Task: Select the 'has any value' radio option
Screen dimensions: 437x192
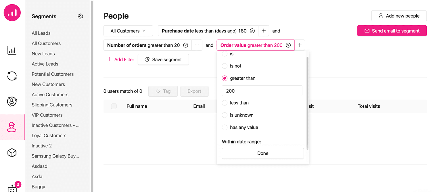Action: [225, 127]
